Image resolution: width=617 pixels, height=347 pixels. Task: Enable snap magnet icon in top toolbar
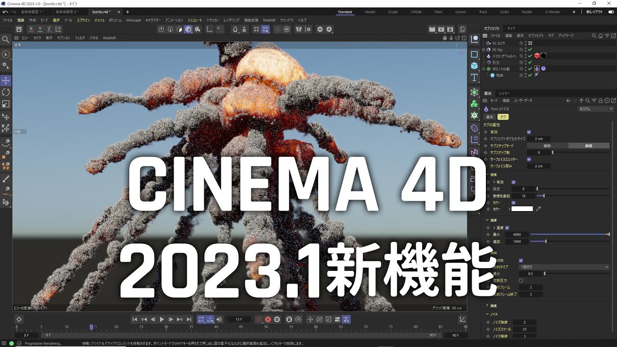tap(234, 29)
